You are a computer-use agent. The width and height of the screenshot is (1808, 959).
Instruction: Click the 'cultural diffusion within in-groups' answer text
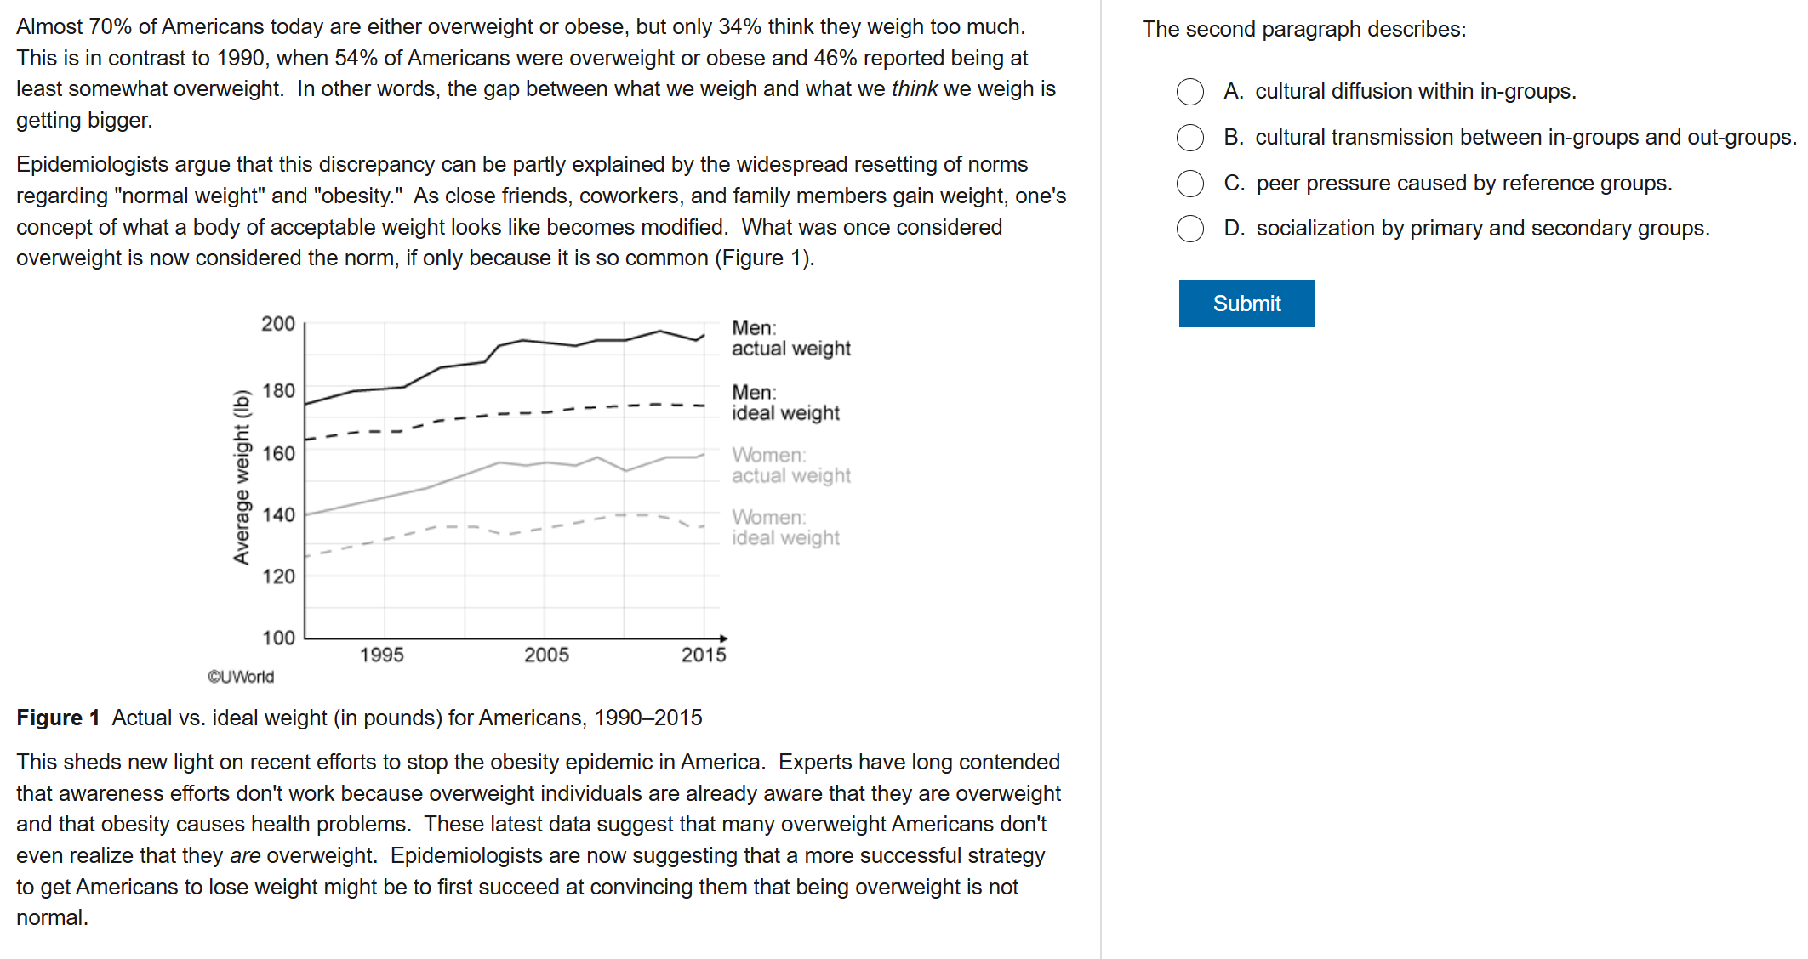(1415, 92)
